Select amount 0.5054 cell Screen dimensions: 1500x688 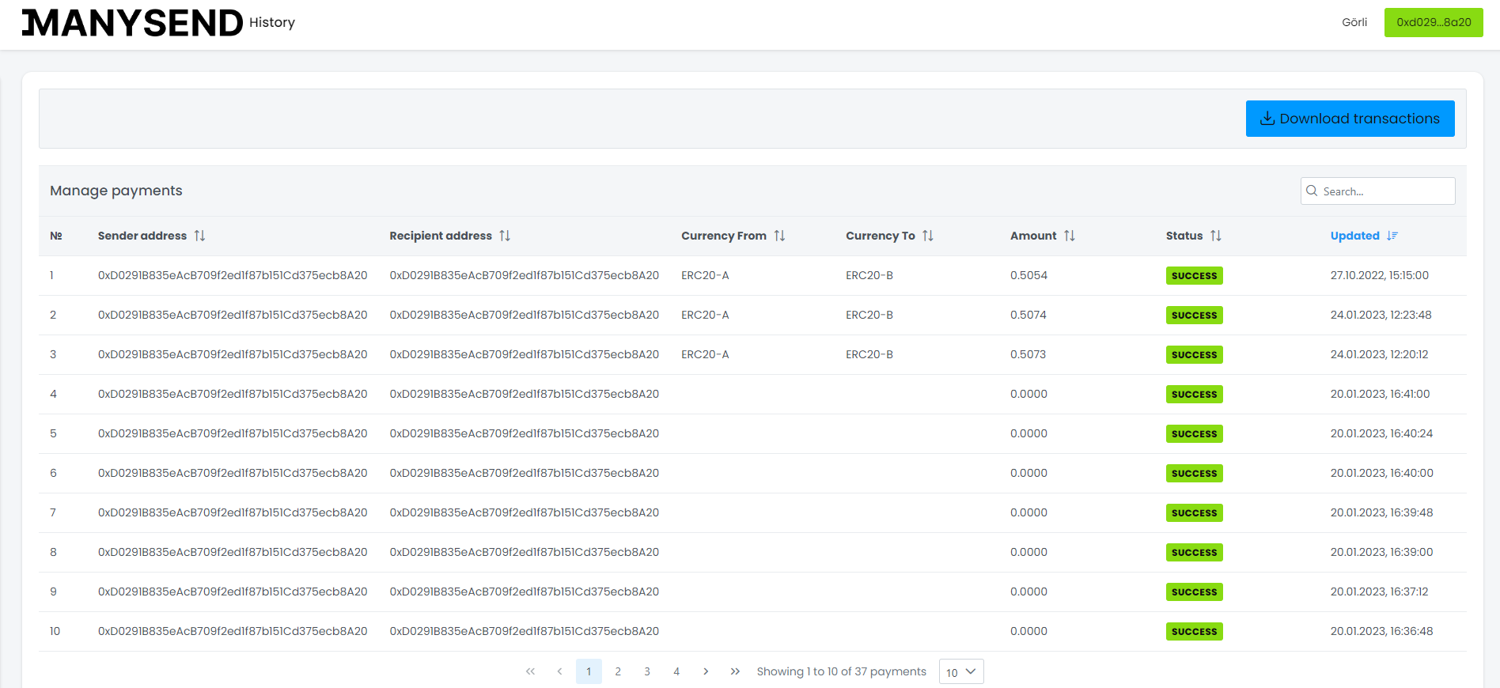point(1028,275)
